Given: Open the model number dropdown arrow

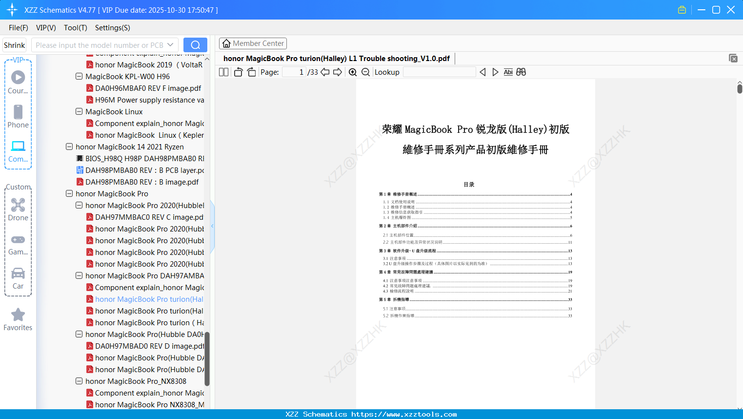Looking at the screenshot, I should [170, 45].
